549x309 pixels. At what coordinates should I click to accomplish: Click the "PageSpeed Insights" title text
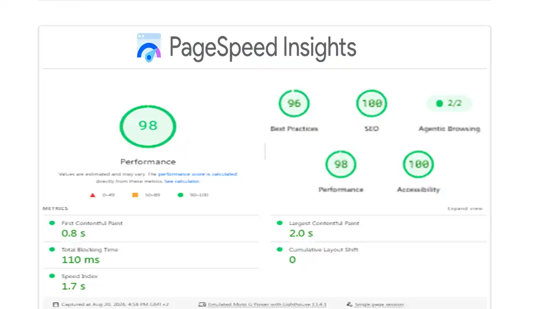[x=263, y=48]
